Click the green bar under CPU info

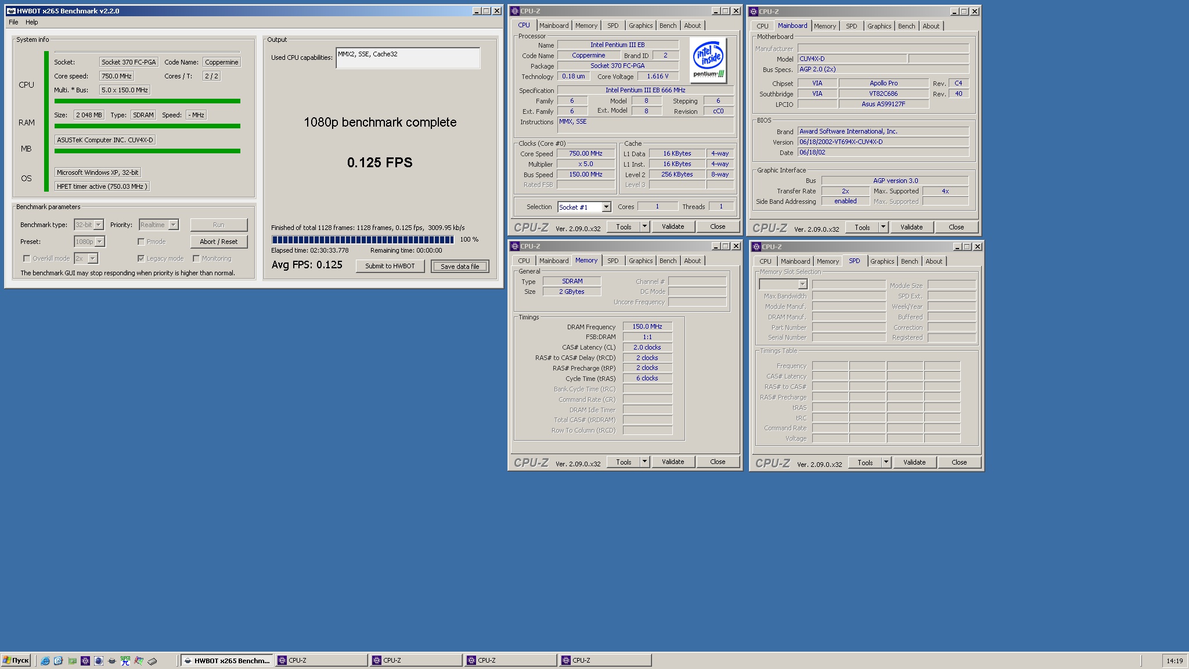pos(147,101)
